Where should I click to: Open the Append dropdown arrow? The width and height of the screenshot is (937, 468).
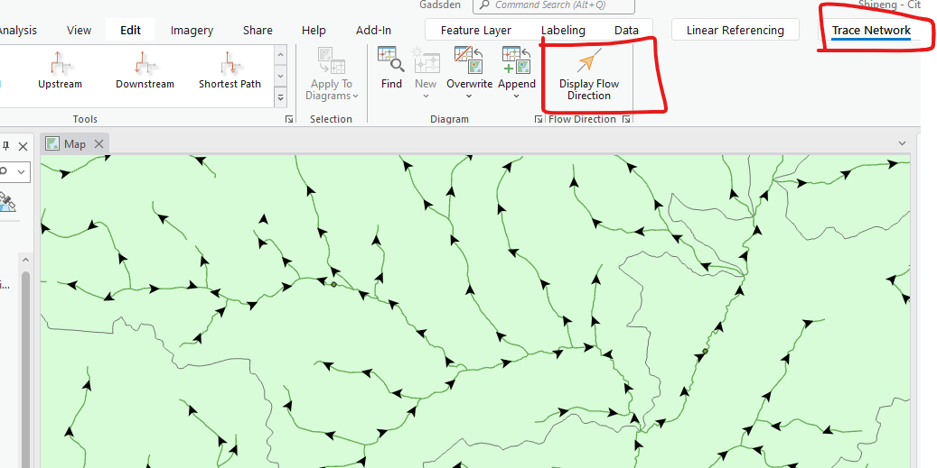(x=517, y=96)
